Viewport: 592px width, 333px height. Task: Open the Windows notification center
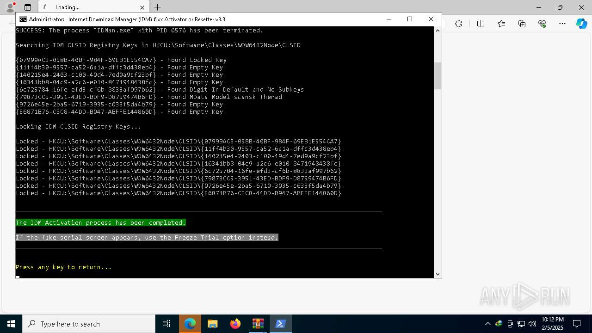577,324
